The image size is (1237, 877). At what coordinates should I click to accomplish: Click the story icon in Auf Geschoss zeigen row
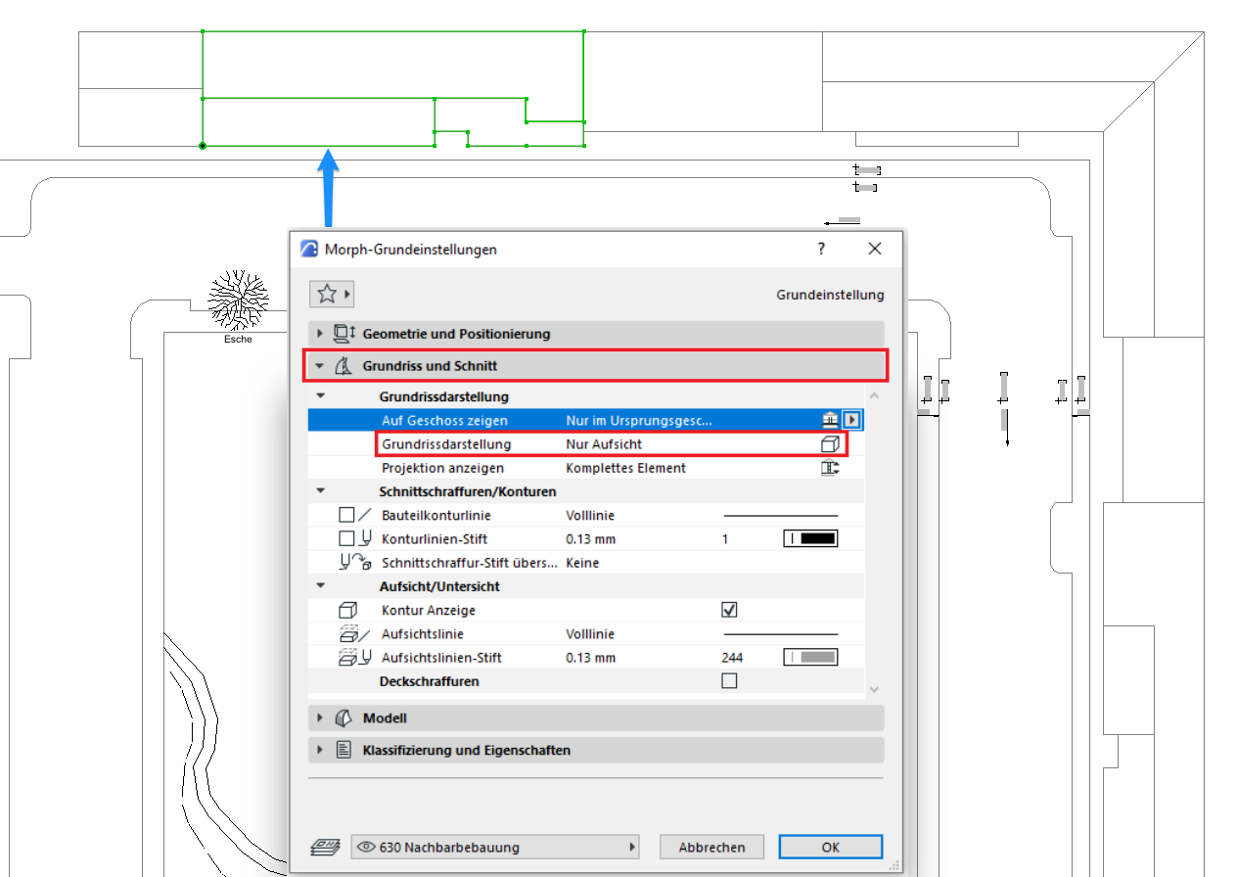830,420
